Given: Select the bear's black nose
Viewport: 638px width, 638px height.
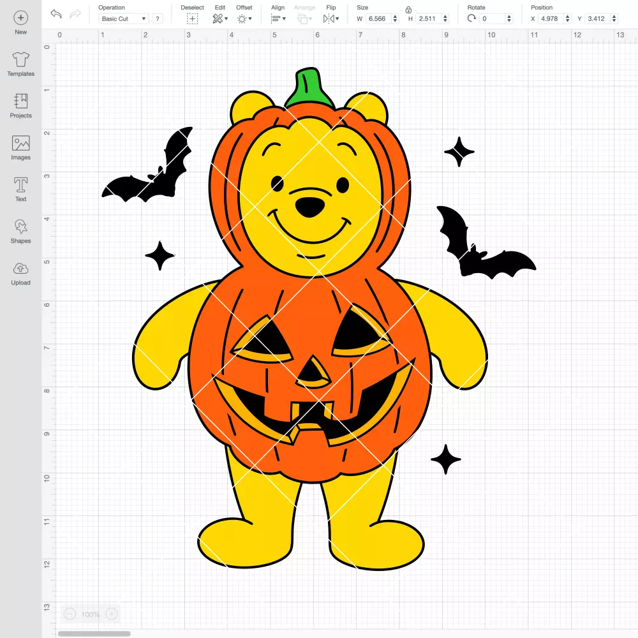Looking at the screenshot, I should click(x=310, y=207).
